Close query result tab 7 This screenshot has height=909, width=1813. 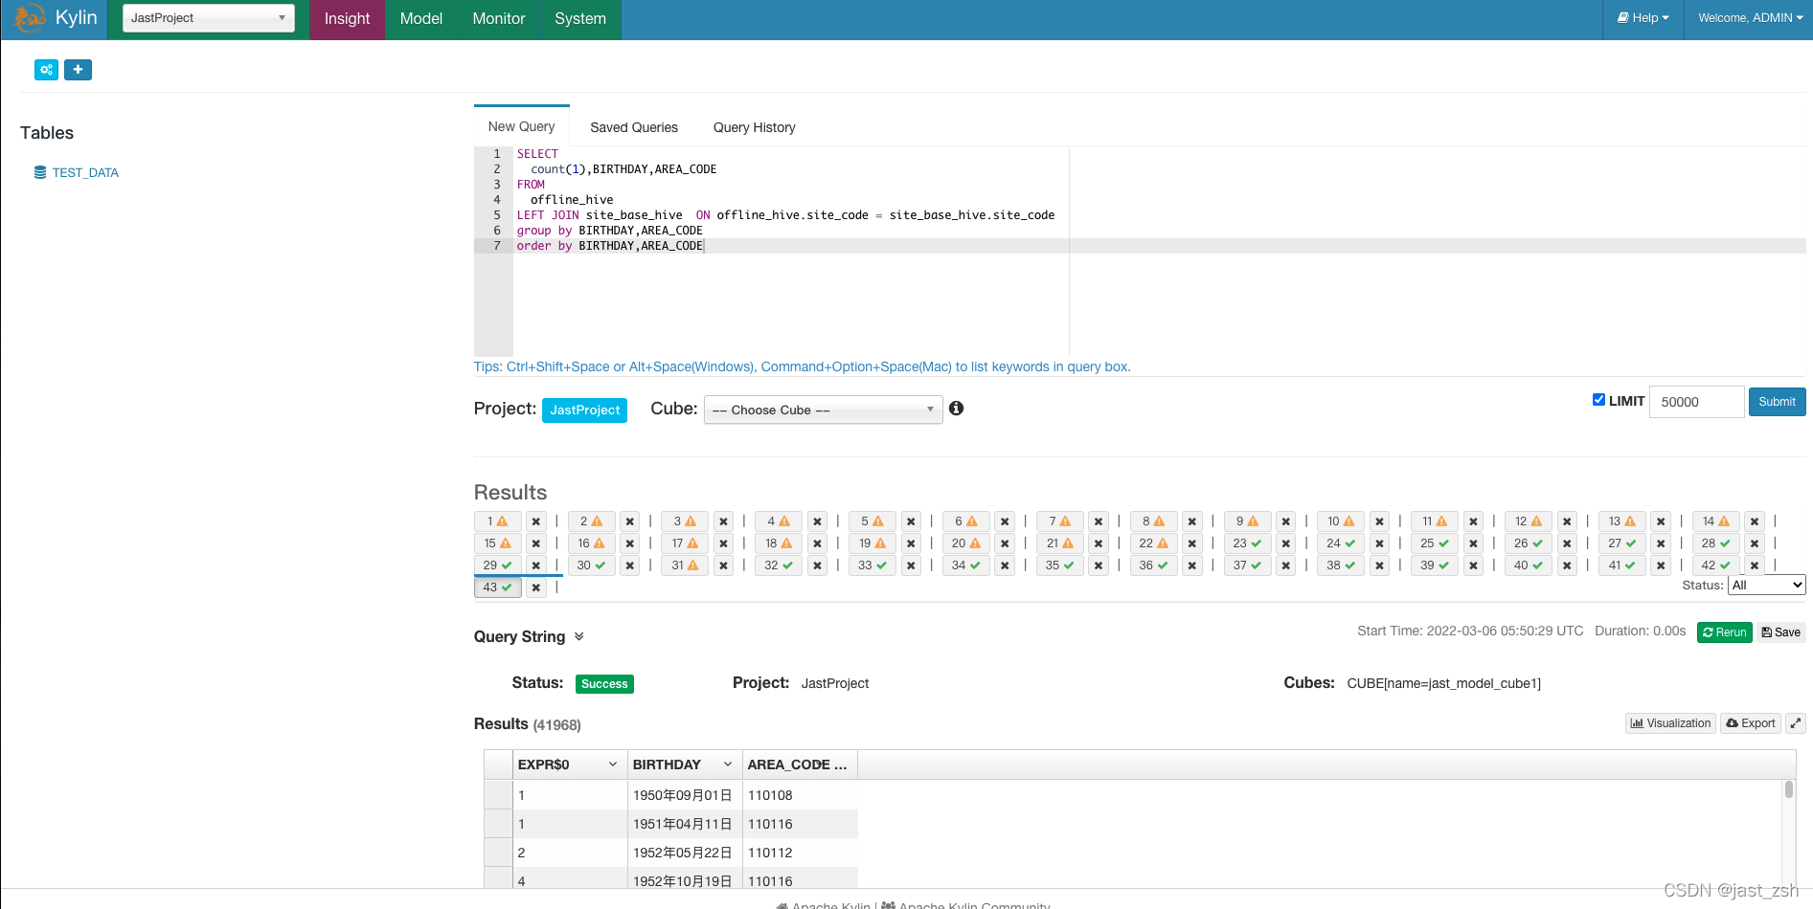(1099, 521)
